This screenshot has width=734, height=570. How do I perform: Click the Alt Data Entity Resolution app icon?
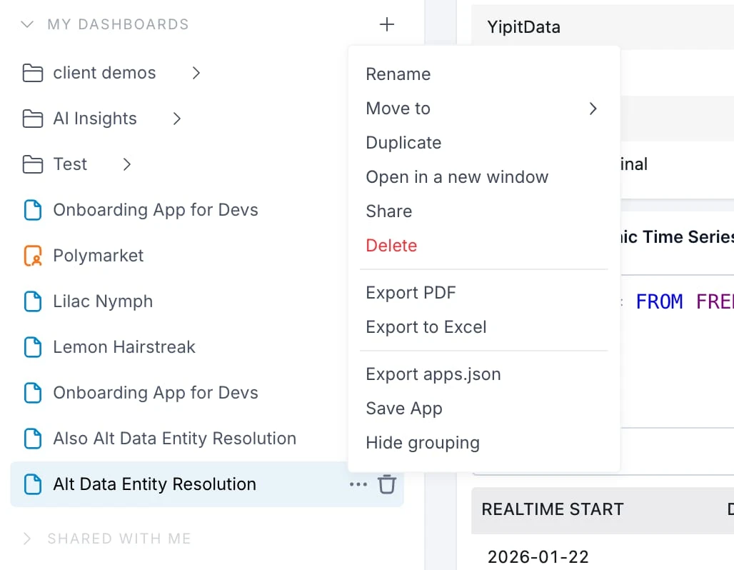click(x=33, y=484)
